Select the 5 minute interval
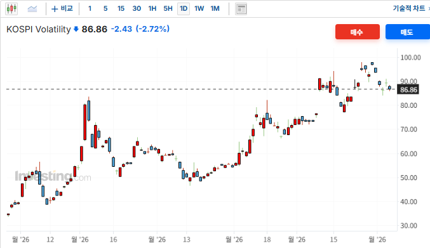Viewport: 430px width, 248px height. click(105, 9)
